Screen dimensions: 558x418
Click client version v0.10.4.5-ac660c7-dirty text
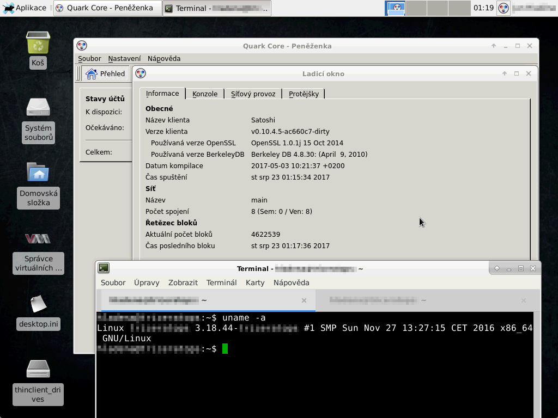pyautogui.click(x=290, y=132)
